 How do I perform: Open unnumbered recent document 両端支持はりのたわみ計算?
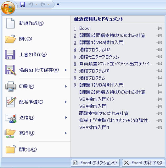tap(118, 113)
